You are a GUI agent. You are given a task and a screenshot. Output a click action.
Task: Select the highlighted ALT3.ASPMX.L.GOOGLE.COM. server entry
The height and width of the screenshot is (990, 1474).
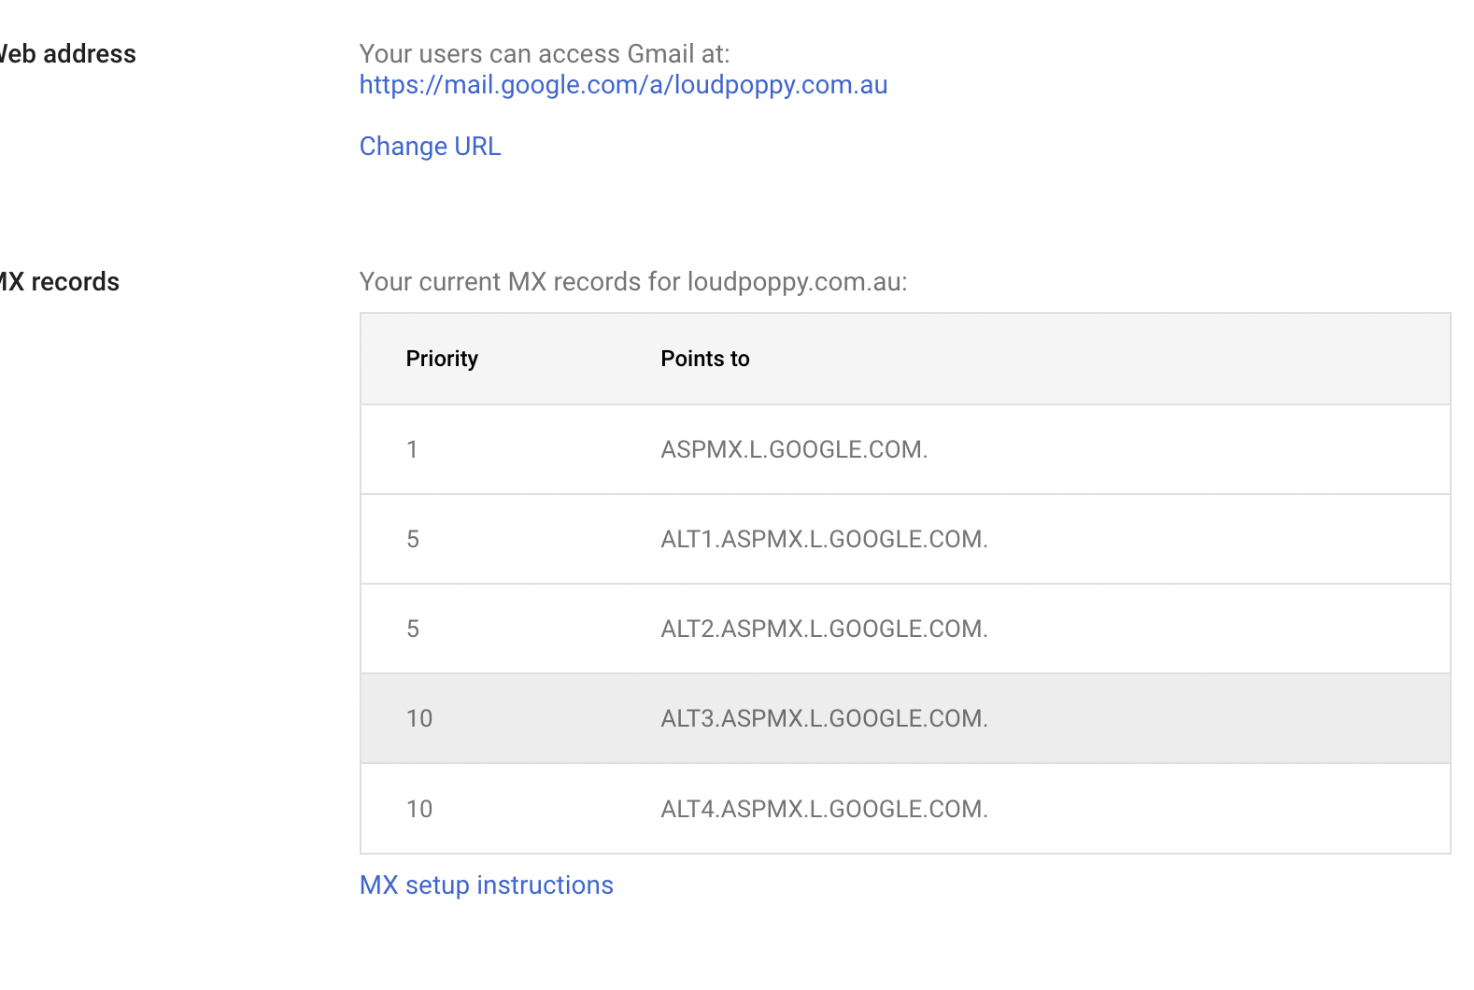pyautogui.click(x=824, y=718)
